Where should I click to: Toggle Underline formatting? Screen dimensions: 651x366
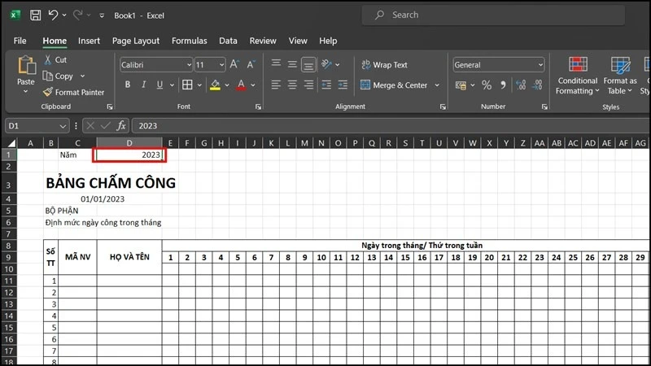point(159,85)
